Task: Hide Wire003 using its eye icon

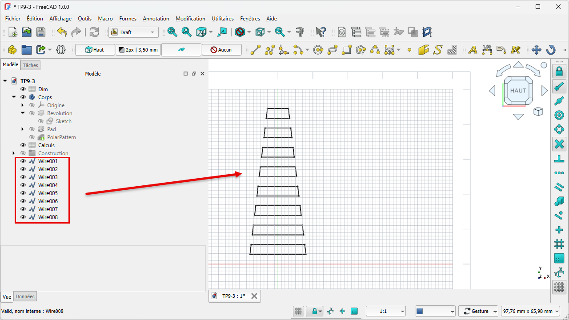Action: (x=23, y=177)
